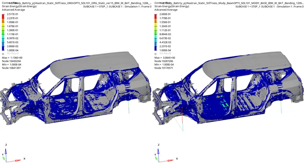Screen dimensions: 305x167
Task: Select legend value 5.601E-02 in left plot
Action: (x=12, y=42)
